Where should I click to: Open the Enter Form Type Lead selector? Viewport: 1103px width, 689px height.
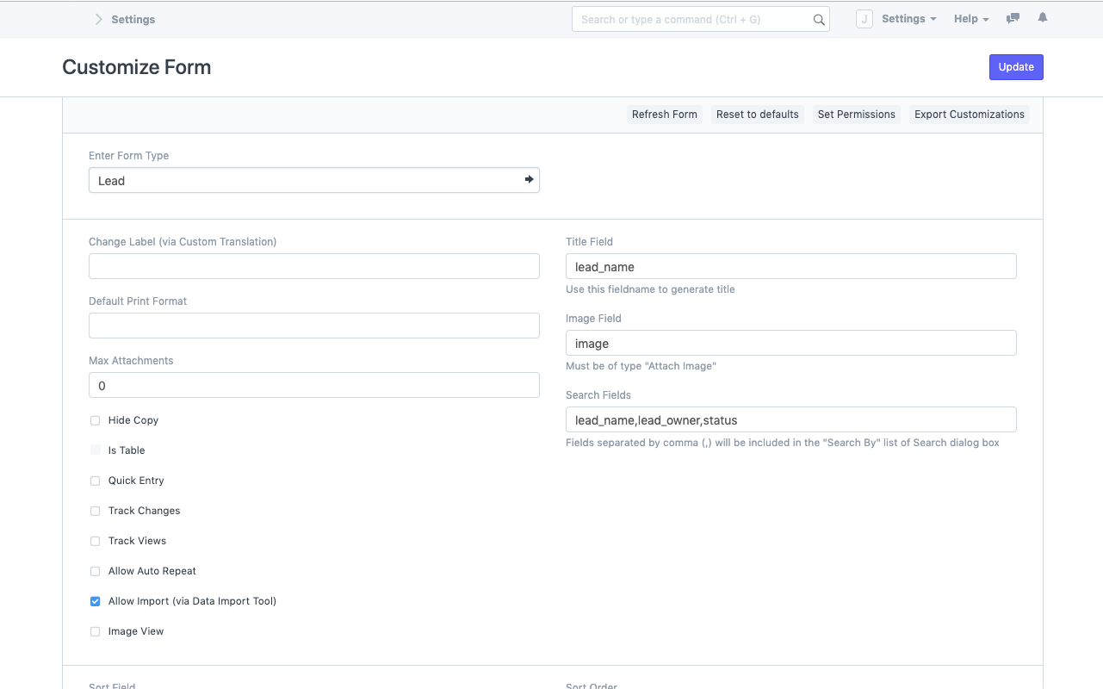(x=306, y=181)
